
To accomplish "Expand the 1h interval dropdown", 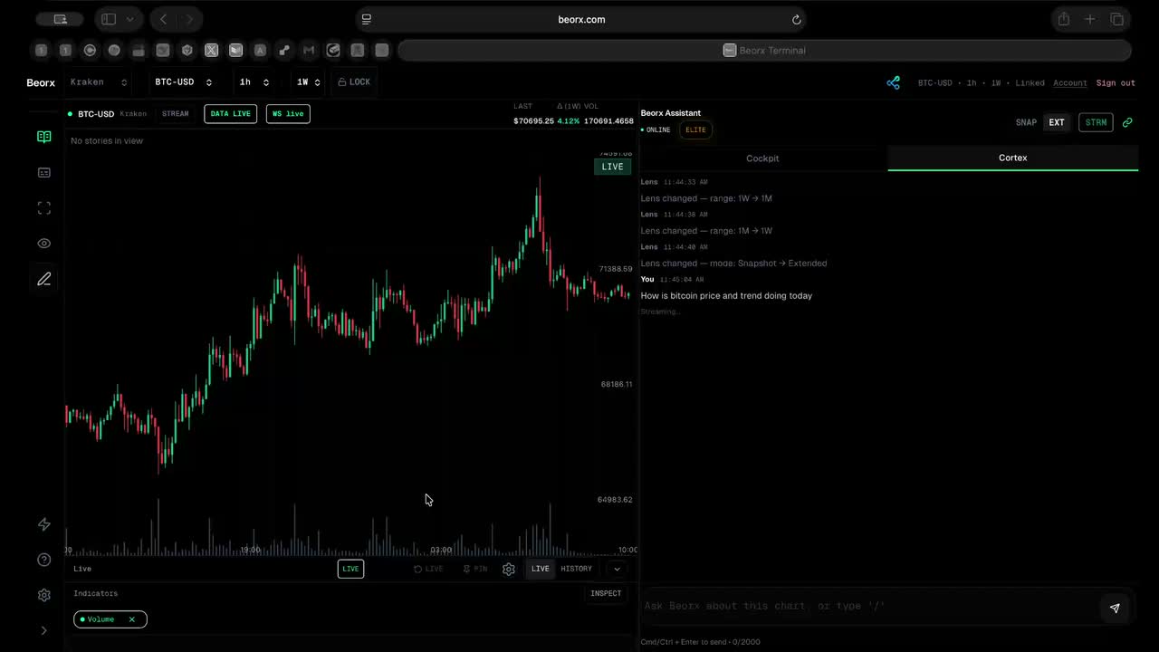I will point(254,82).
